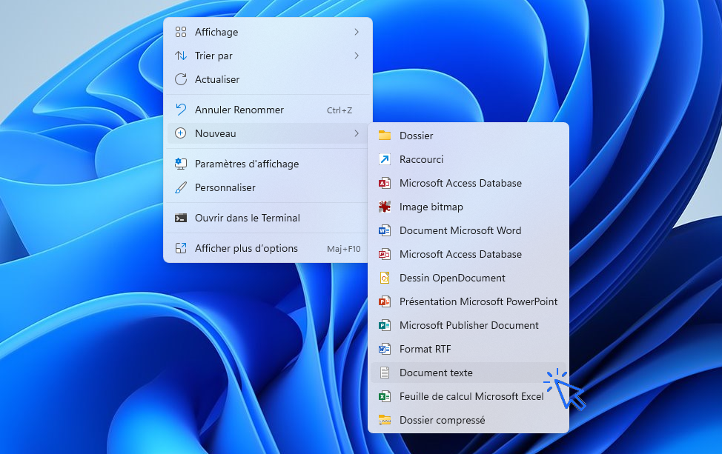The width and height of the screenshot is (722, 454).
Task: Click the monitor gear icon for Paramètres d'affichage
Action: [x=181, y=163]
